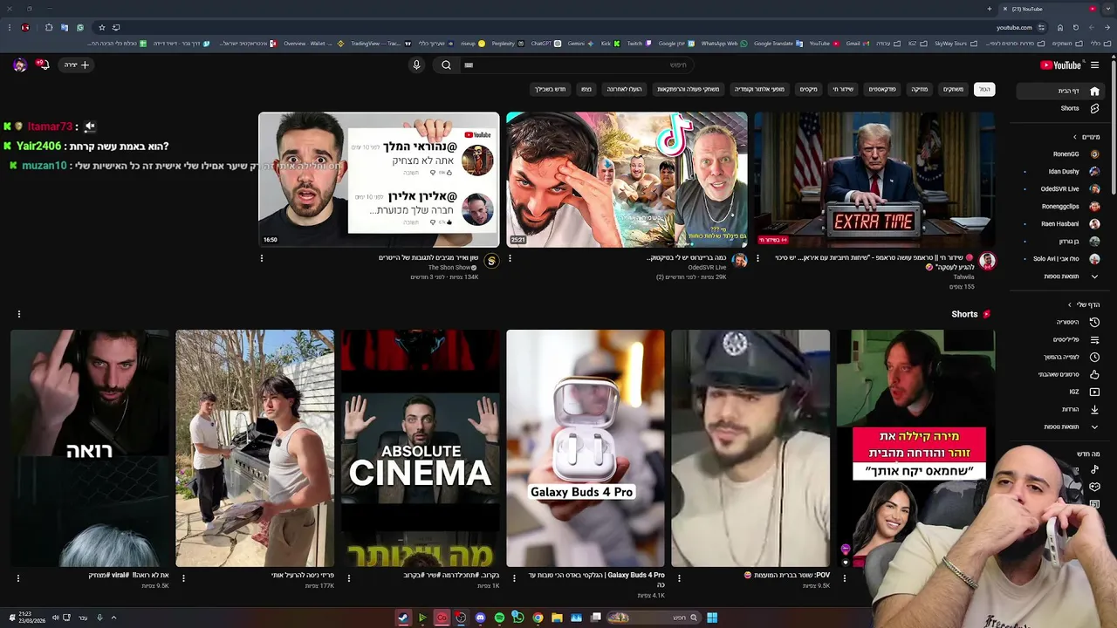Viewport: 1117px width, 628px height.
Task: Open the TikTok OdedSVR Live video thumbnail
Action: (x=627, y=180)
